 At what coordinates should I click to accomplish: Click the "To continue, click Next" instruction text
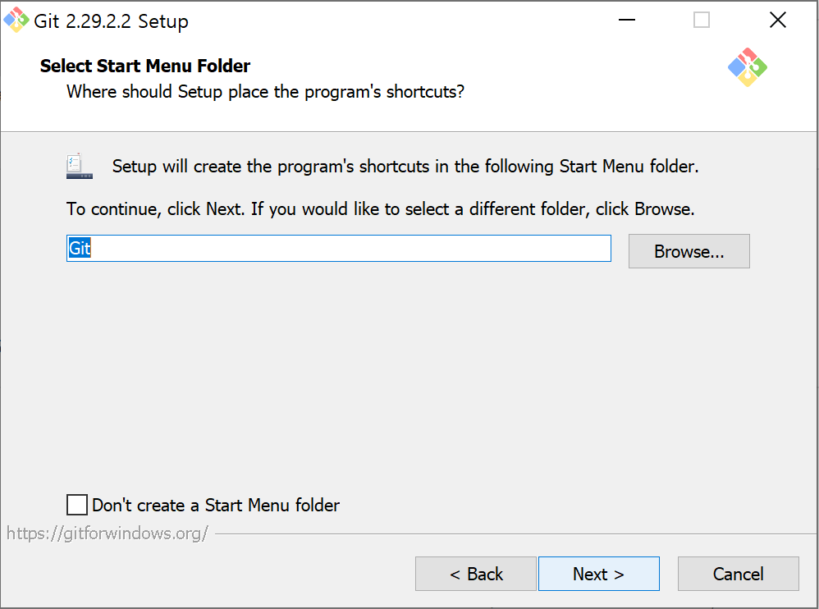point(380,209)
